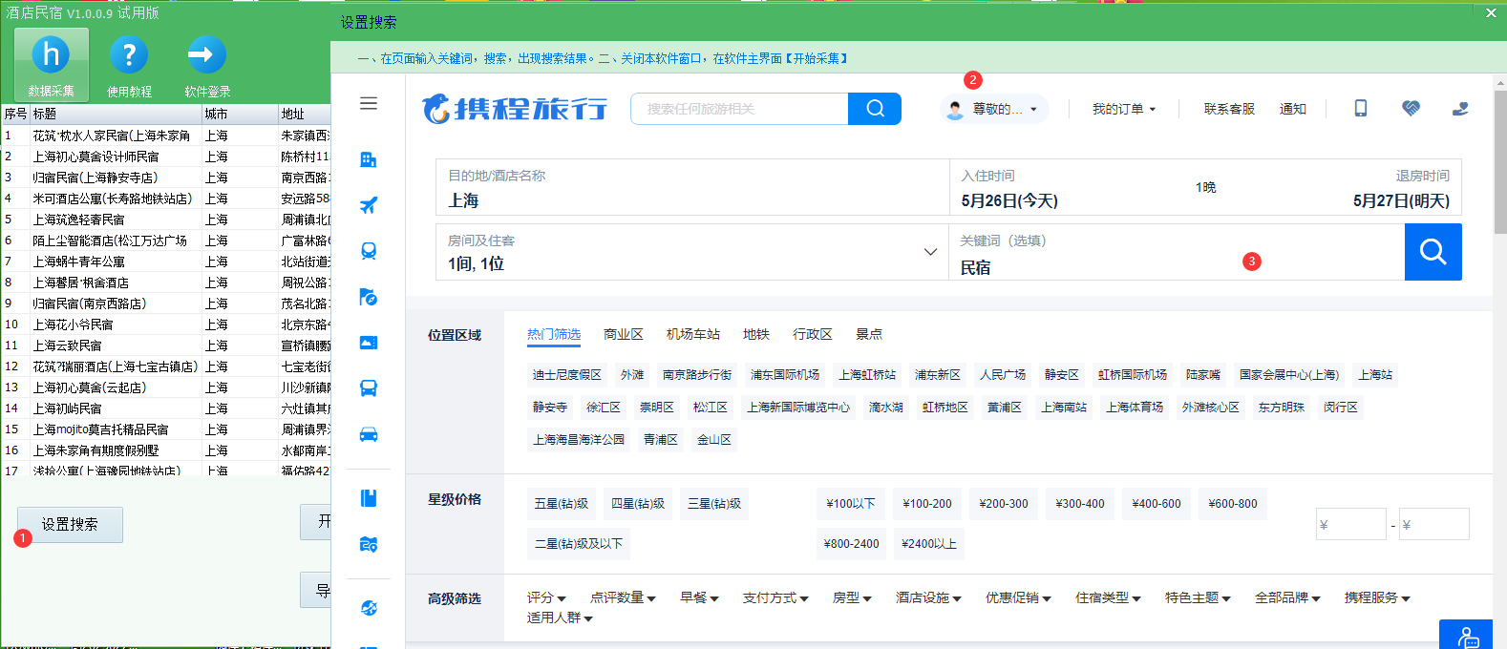Click the 关键词 keyword field showing 民宿

(1177, 252)
